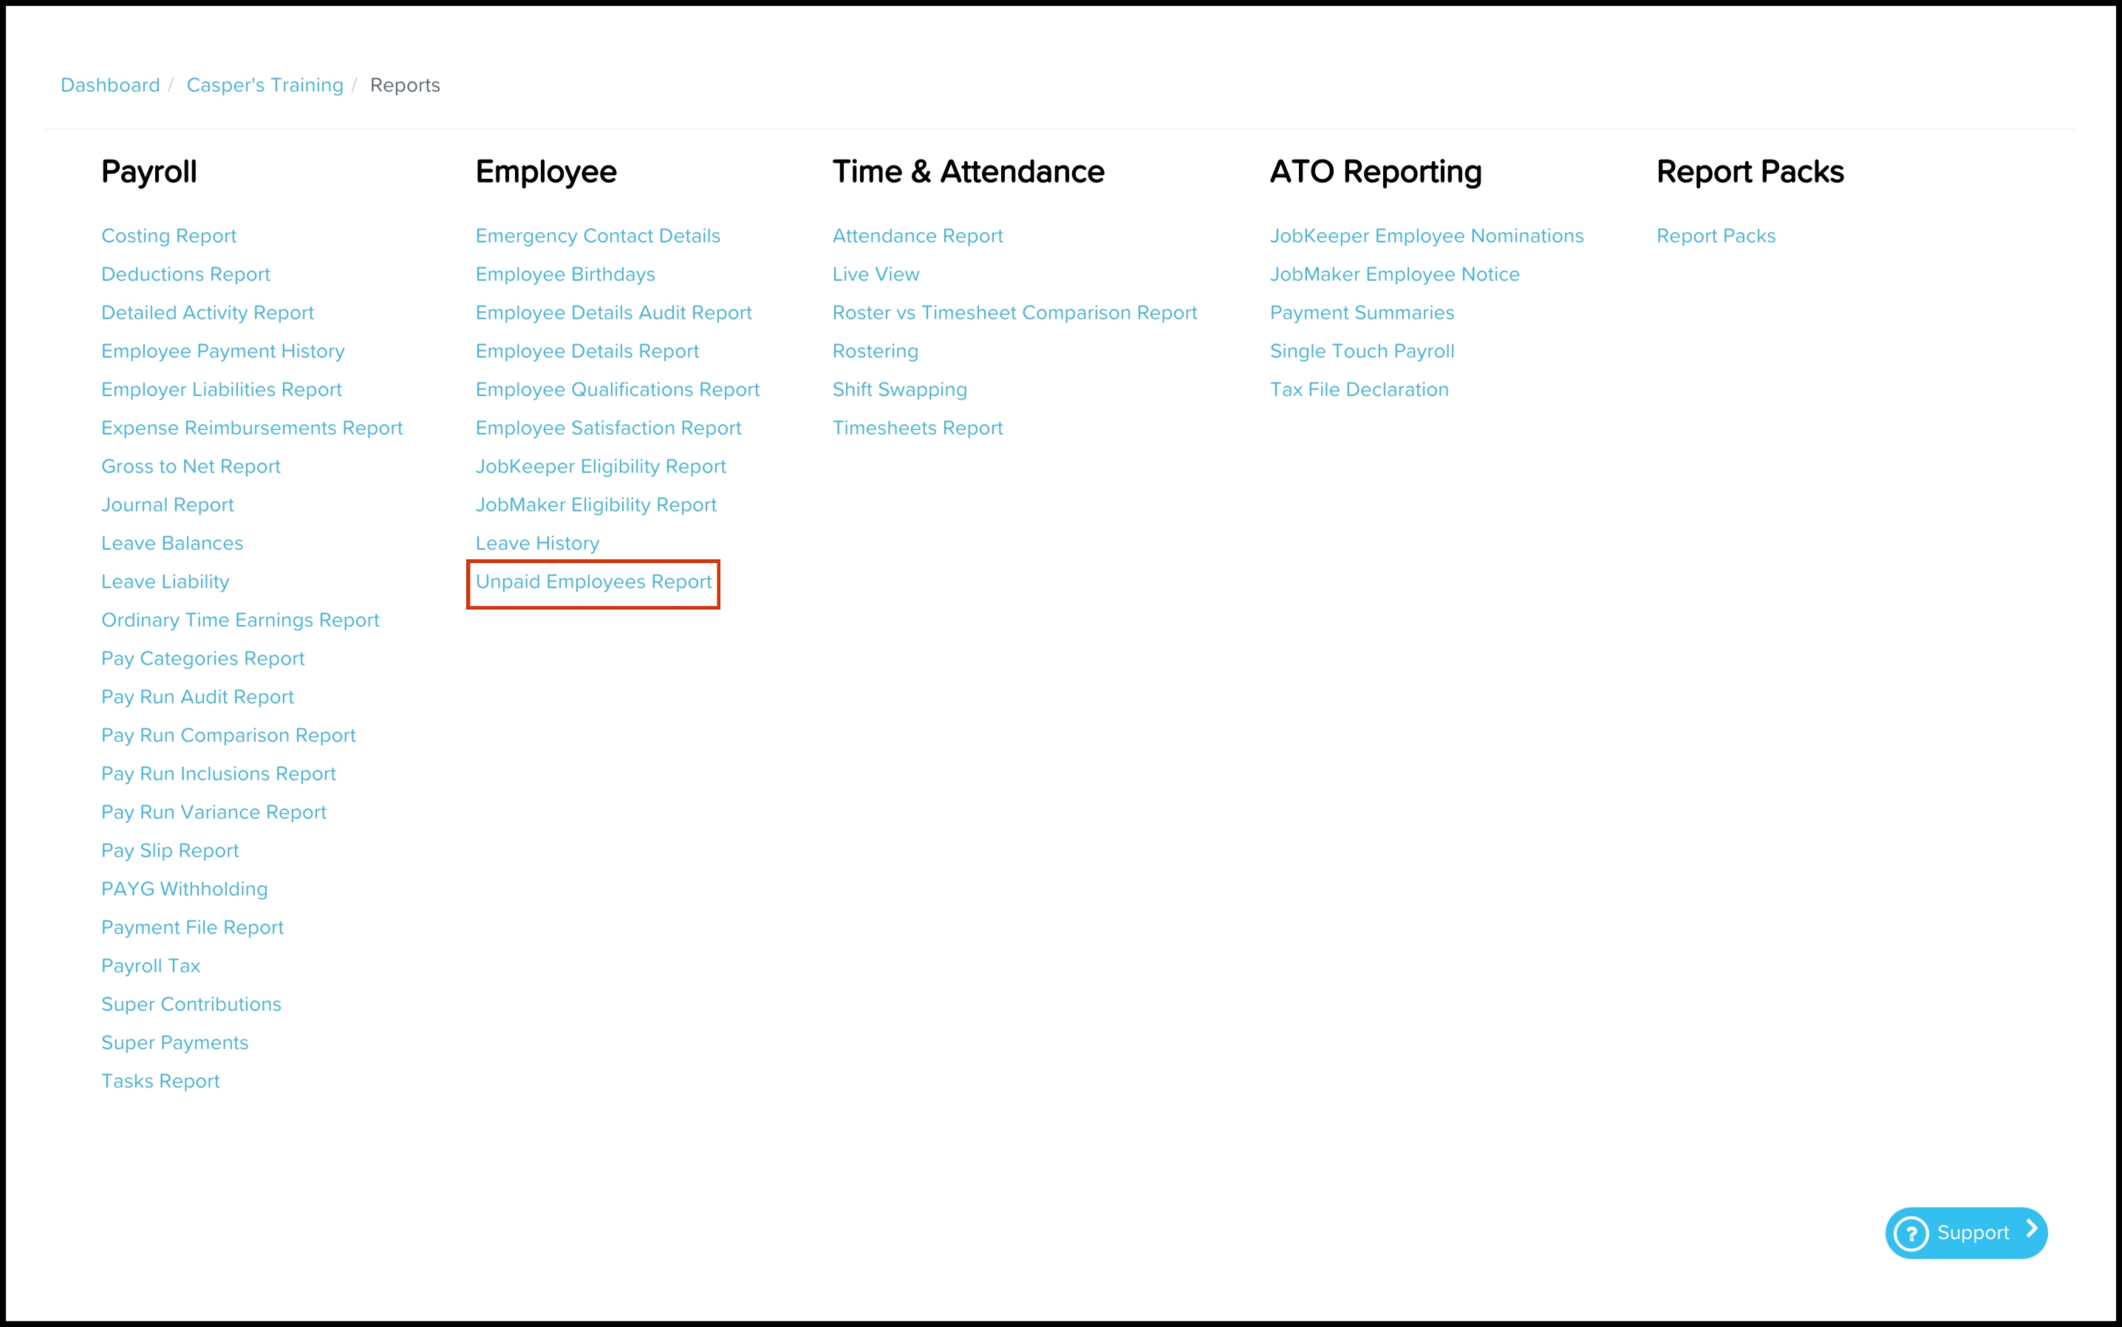Open the Employee Birthdays report
This screenshot has height=1327, width=2122.
[565, 275]
